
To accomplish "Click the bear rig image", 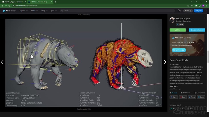I will (x=84, y=63).
